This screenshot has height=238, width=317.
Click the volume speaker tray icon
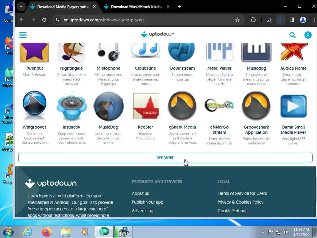pos(286,232)
